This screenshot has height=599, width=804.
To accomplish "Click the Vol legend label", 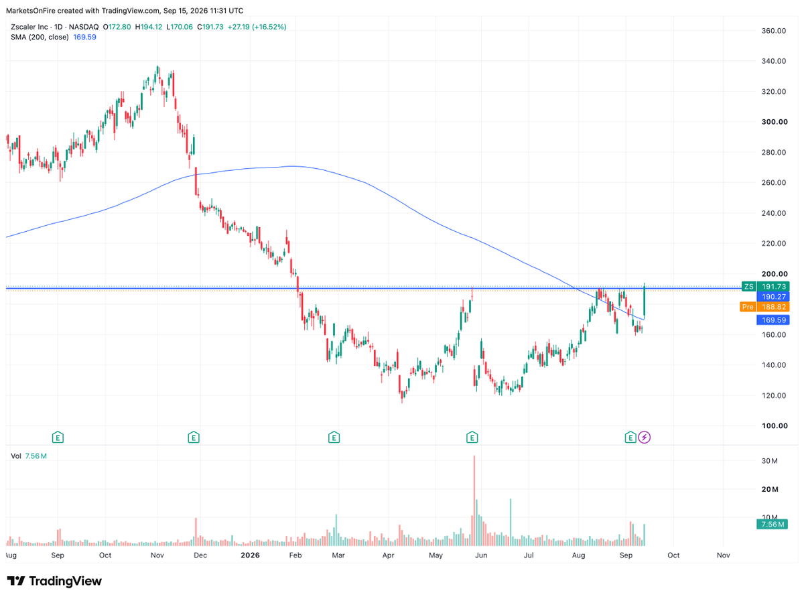I will [x=16, y=456].
